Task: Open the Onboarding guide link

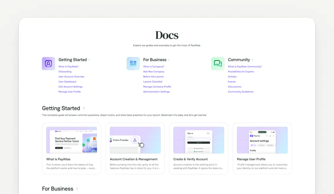Action: tap(65, 71)
